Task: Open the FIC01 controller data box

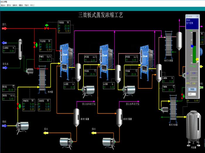Action: click(x=29, y=105)
